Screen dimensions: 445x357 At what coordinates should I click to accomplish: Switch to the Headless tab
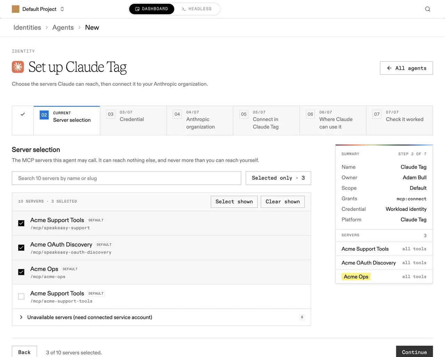pos(197,9)
